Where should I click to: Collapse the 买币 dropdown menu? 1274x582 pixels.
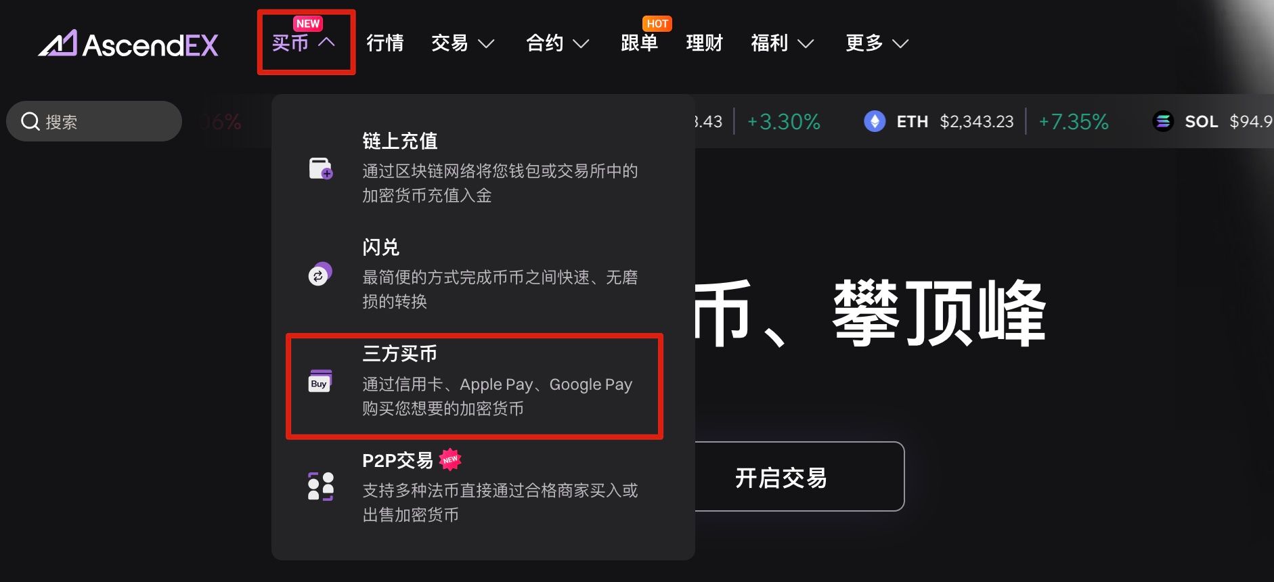(303, 43)
